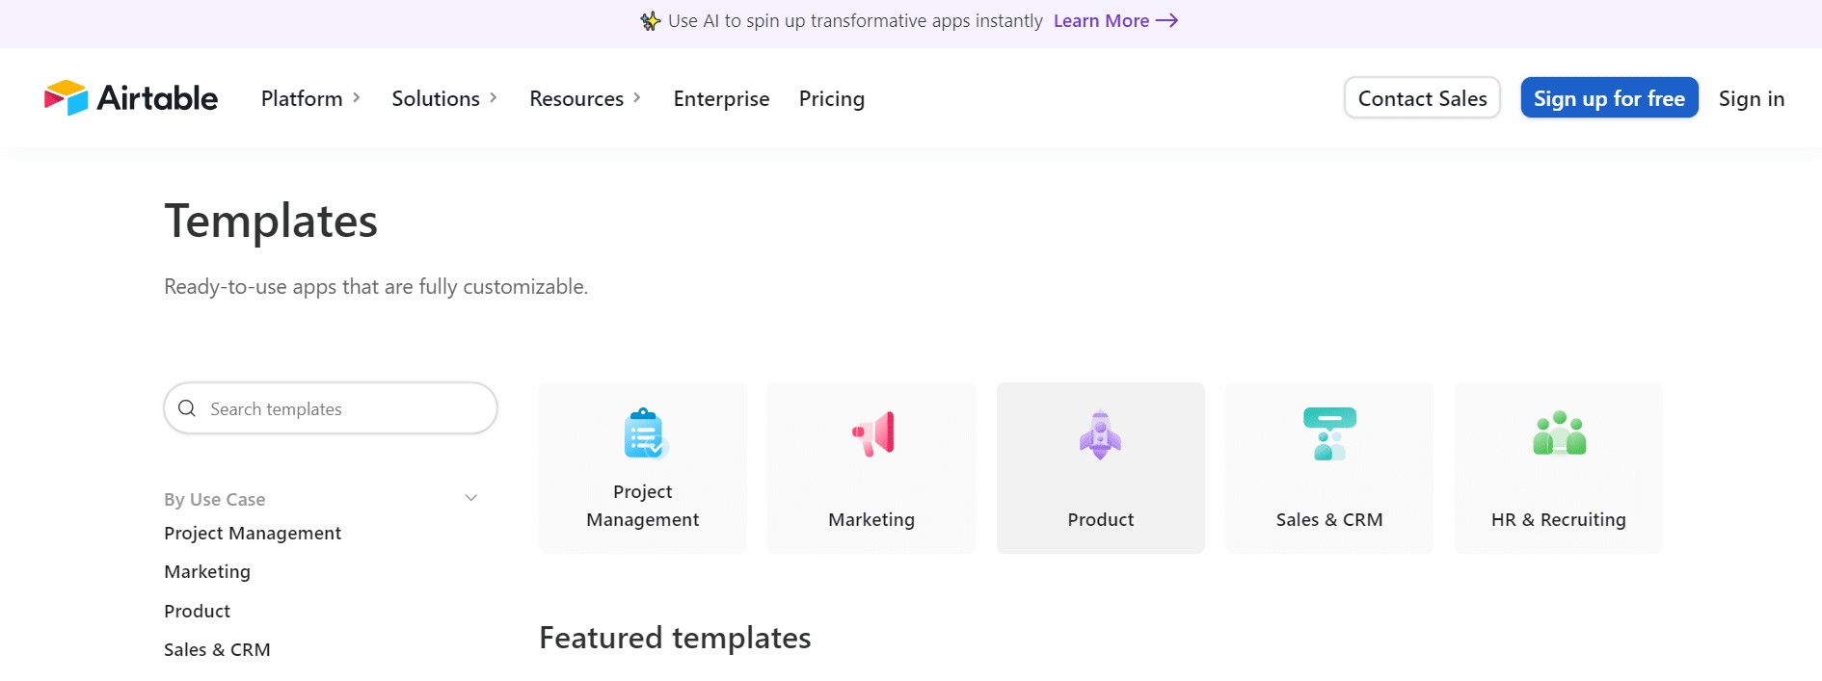Follow the Learn More banner link
1822x681 pixels.
tap(1101, 21)
